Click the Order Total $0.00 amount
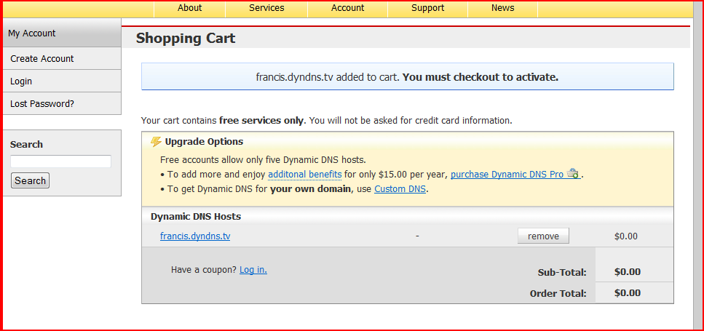The image size is (704, 331). (x=628, y=293)
